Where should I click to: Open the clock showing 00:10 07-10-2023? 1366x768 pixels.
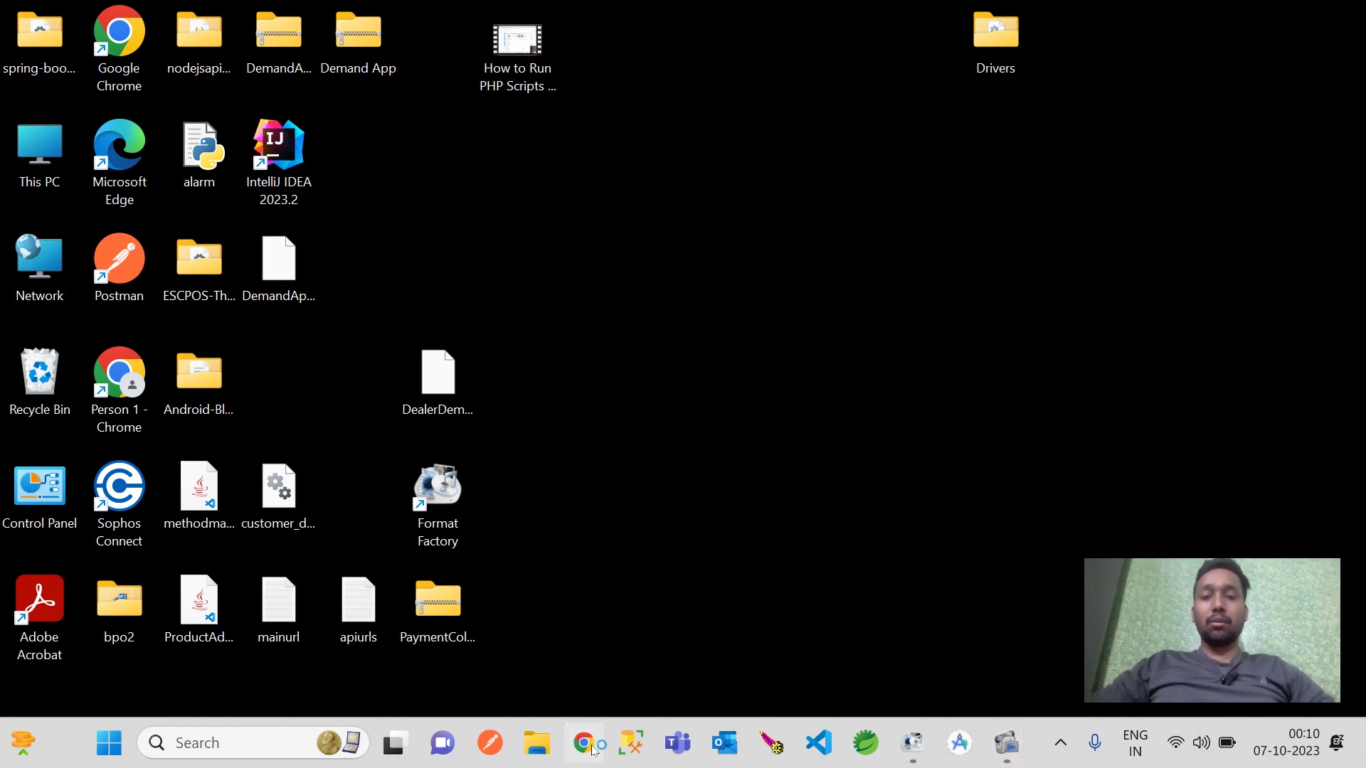(1286, 743)
